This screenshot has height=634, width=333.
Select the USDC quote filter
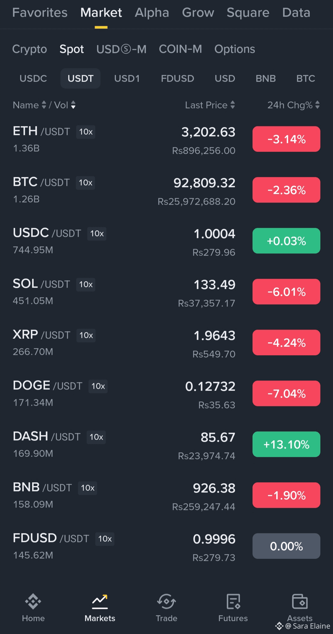pyautogui.click(x=33, y=78)
